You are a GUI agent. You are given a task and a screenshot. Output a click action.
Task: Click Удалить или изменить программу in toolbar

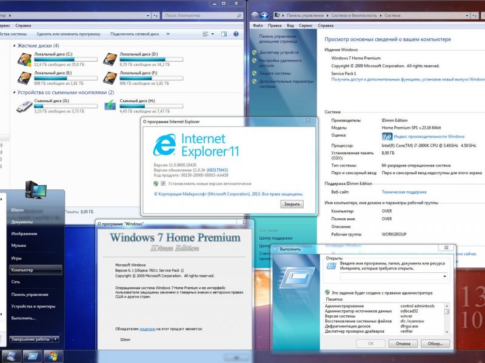69,34
